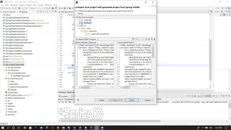The width and height of the screenshot is (231, 130).
Task: Check the application.properties checkbox
Action: [x=87, y=34]
